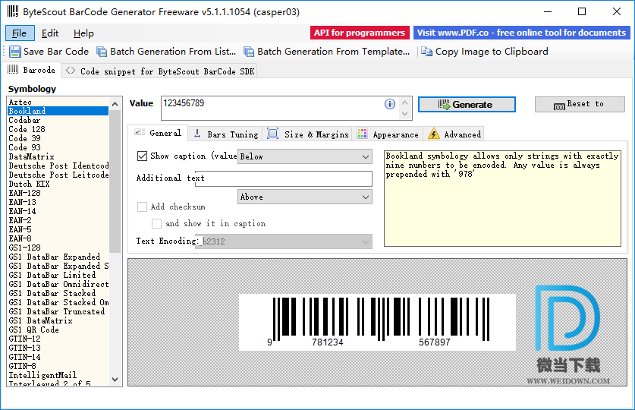Toggle the Show caption checkbox
Viewport: 635px width, 410px height.
click(142, 156)
